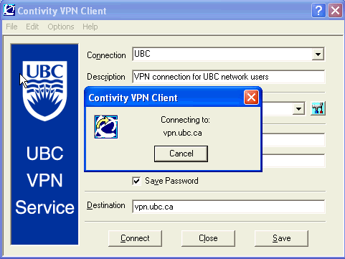Click the Destination field vpn.ubc.ca
This screenshot has height=259, width=345.
click(x=229, y=207)
